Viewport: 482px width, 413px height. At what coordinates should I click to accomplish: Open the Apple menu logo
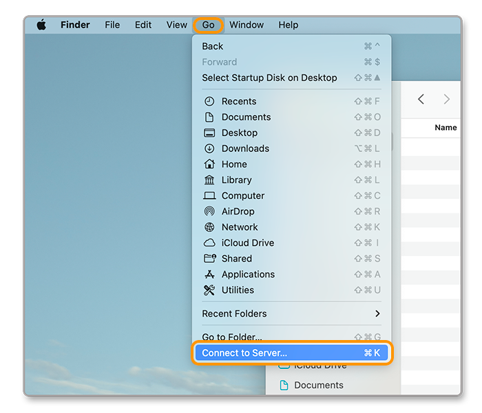coord(41,25)
